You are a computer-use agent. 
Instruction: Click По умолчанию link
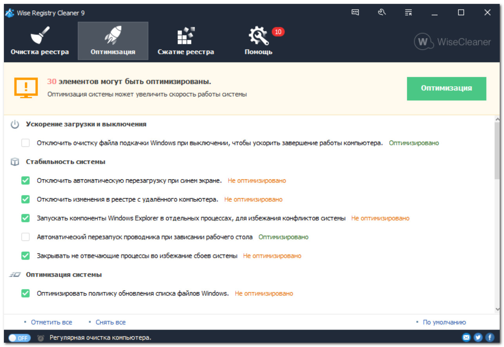(444, 322)
